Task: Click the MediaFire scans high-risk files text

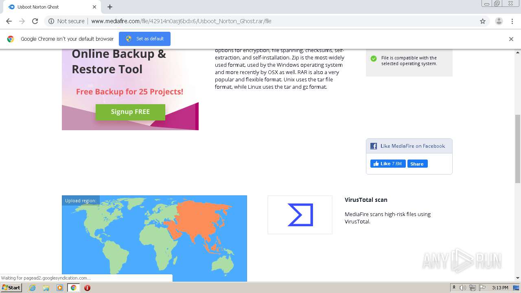Action: [387, 218]
